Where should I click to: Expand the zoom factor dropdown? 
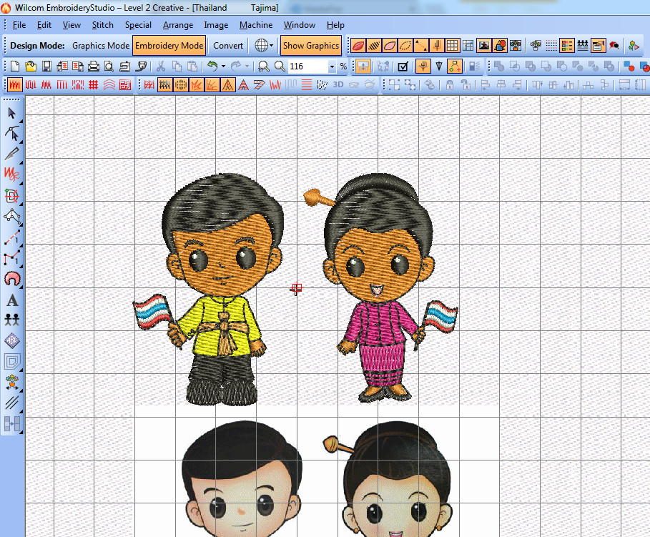[332, 66]
